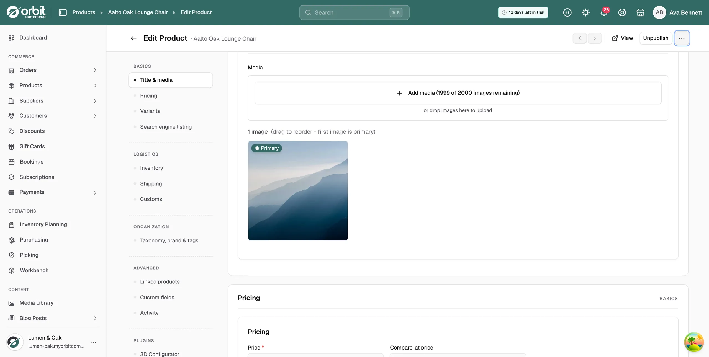This screenshot has width=709, height=357.
Task: Click the Customers people icon
Action: 11,116
